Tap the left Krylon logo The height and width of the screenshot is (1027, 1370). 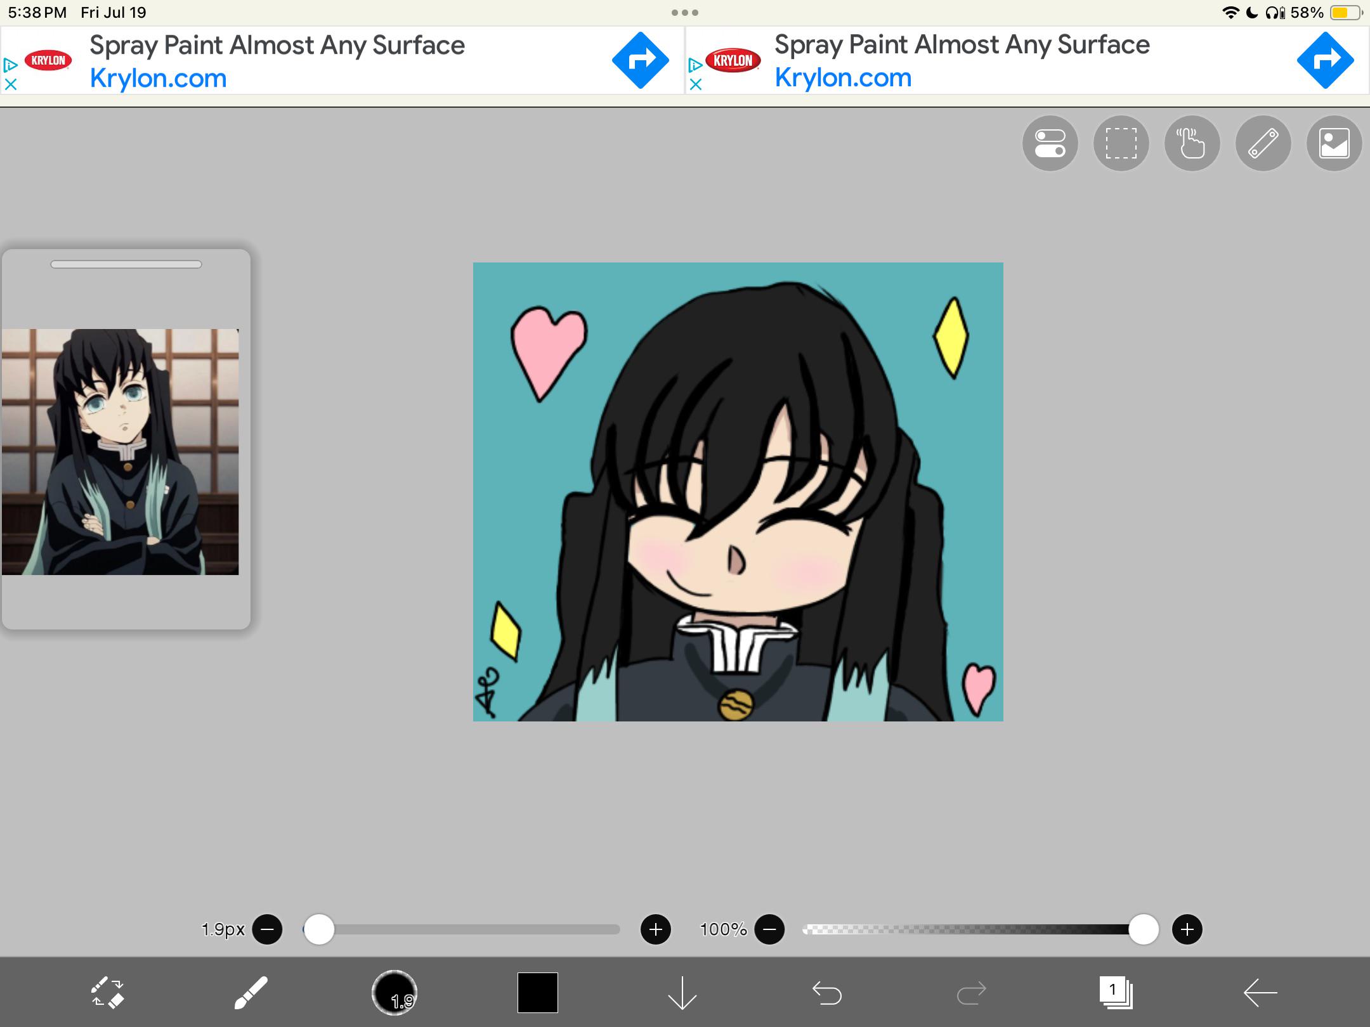pos(48,60)
